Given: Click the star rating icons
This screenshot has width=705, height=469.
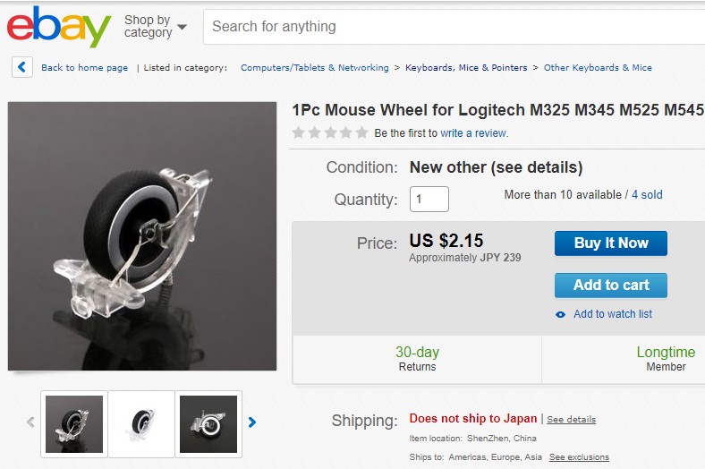Looking at the screenshot, I should point(330,133).
